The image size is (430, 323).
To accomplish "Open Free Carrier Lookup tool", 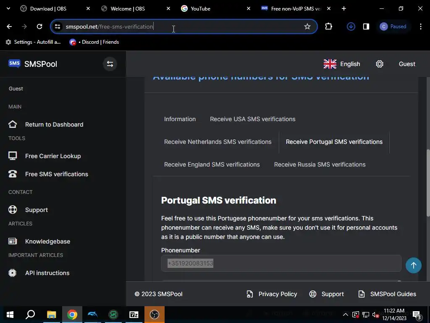I will (53, 156).
